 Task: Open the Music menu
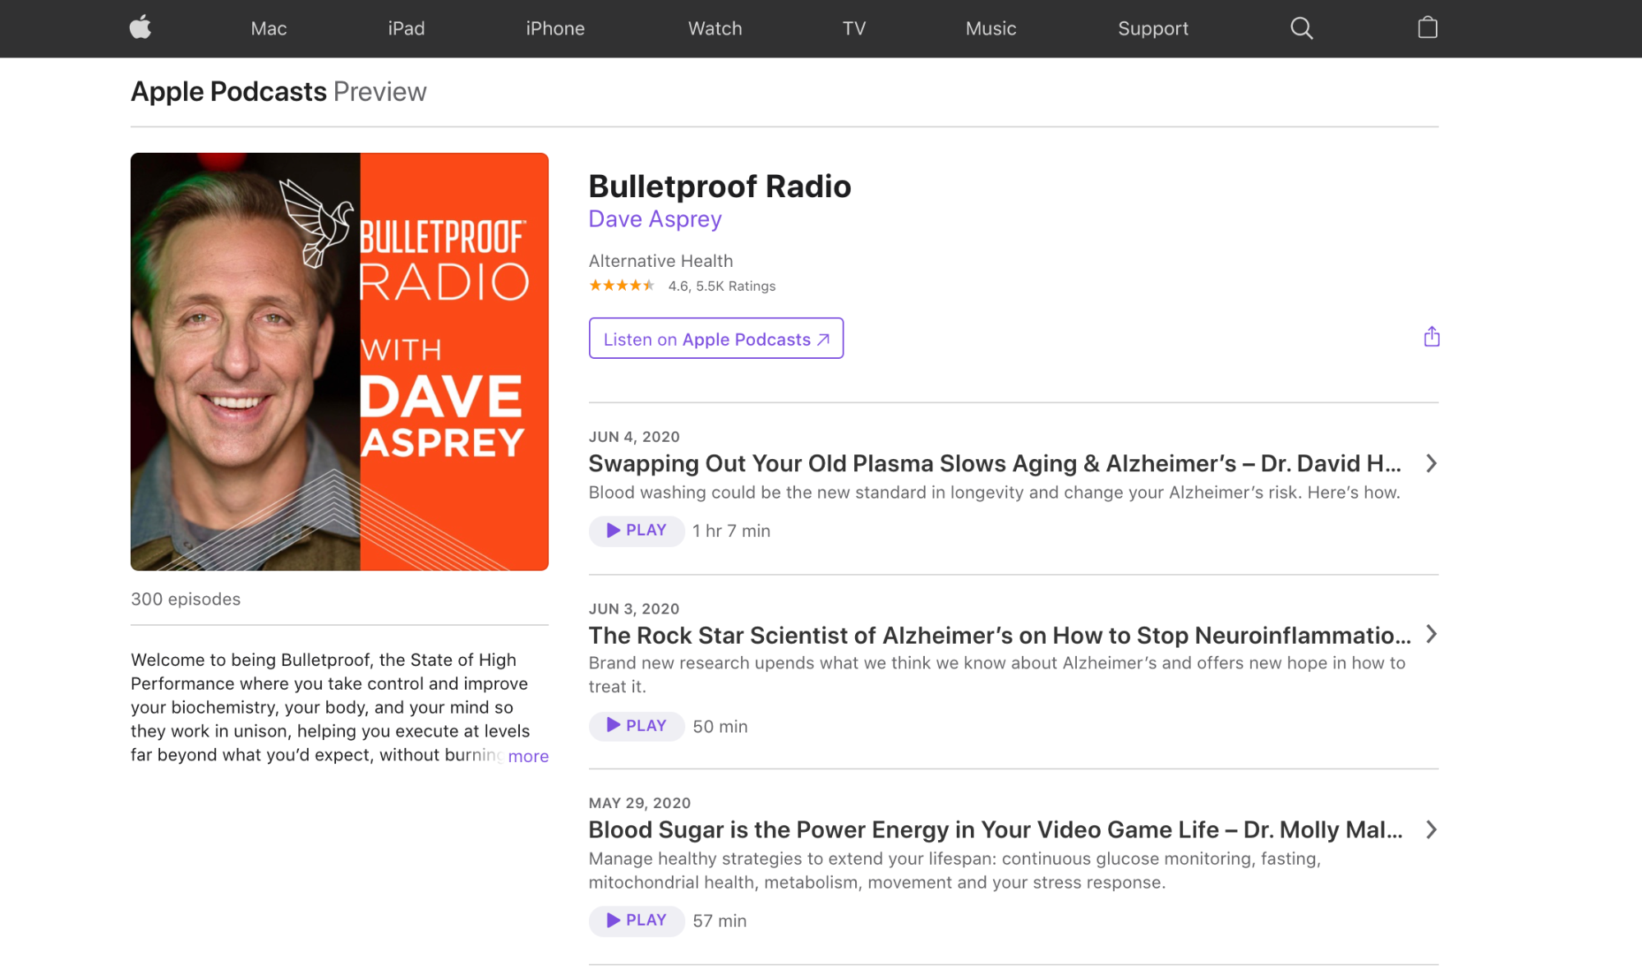(x=991, y=28)
